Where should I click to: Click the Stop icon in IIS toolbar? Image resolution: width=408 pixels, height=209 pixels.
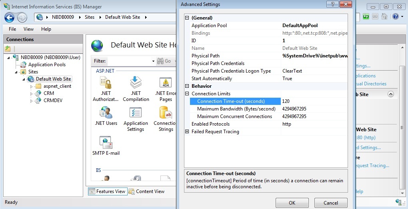click(375, 17)
